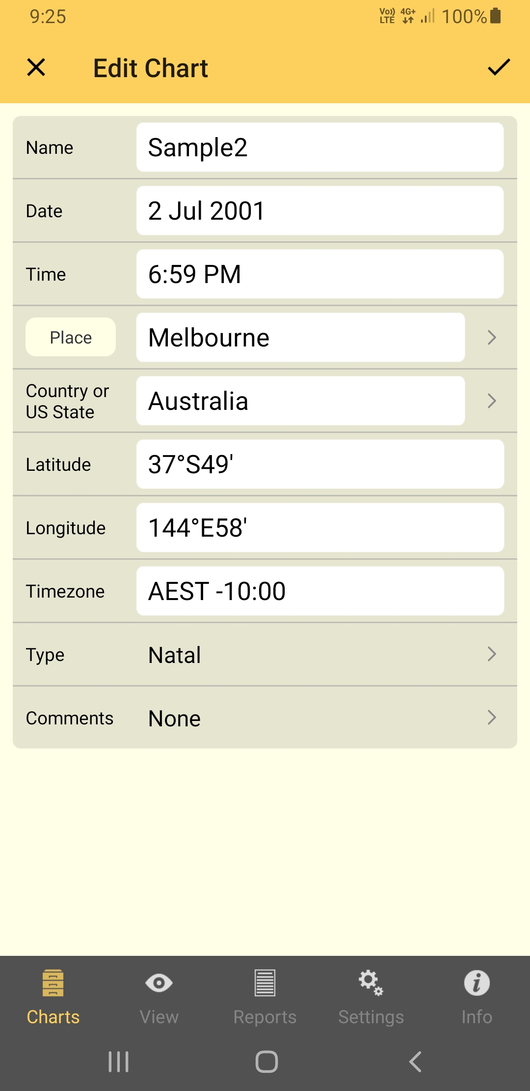Tap the Android back navigation arrow
Viewport: 530px width, 1091px height.
pos(415,1062)
